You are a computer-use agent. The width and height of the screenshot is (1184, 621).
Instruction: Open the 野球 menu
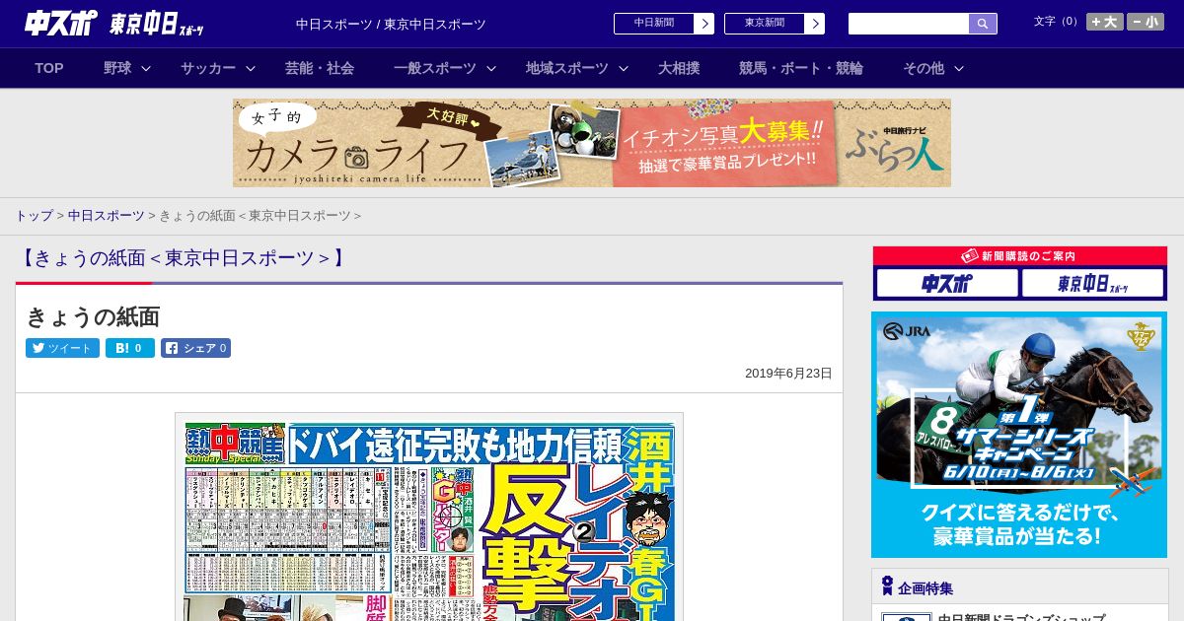click(117, 68)
